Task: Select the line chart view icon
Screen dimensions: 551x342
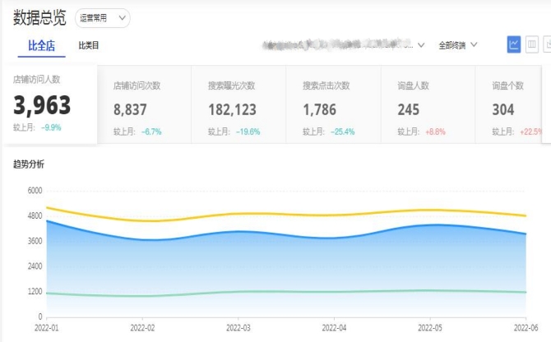Action: 514,44
